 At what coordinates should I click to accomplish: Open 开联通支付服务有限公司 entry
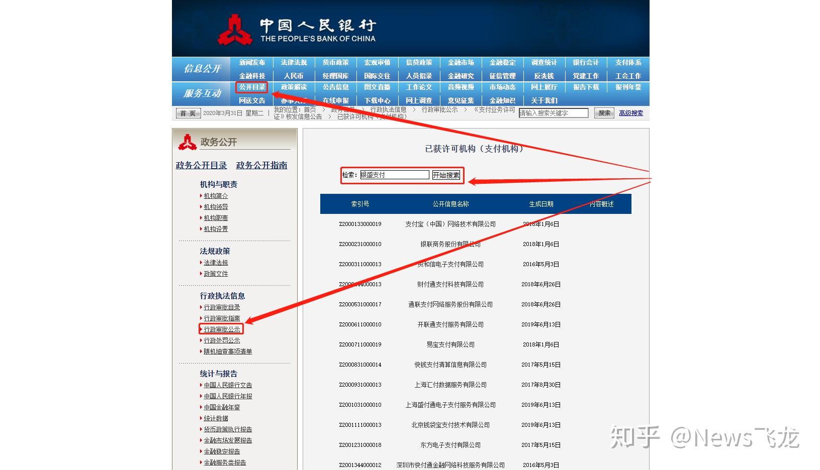click(x=450, y=324)
